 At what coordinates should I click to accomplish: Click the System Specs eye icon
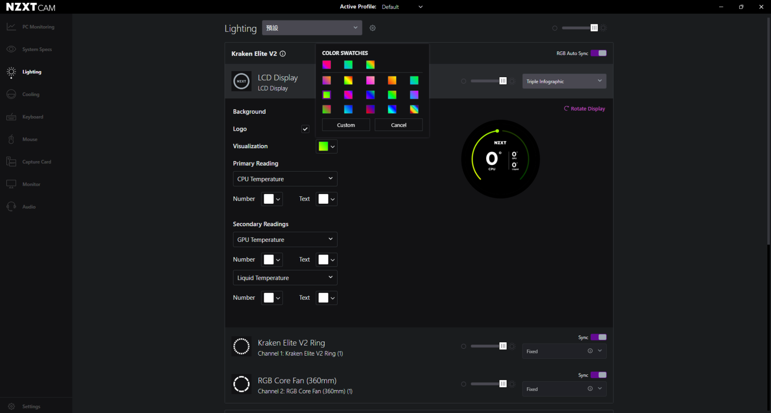click(x=11, y=50)
